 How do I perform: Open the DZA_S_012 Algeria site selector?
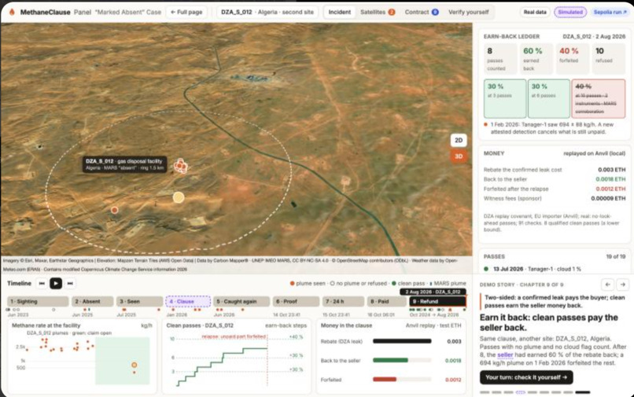[267, 12]
